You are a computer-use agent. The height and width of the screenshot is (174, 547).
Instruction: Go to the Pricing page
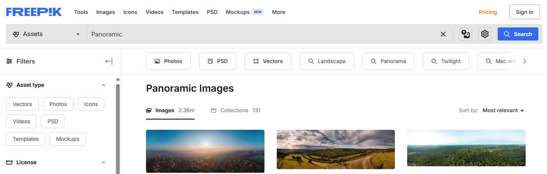[x=488, y=12]
